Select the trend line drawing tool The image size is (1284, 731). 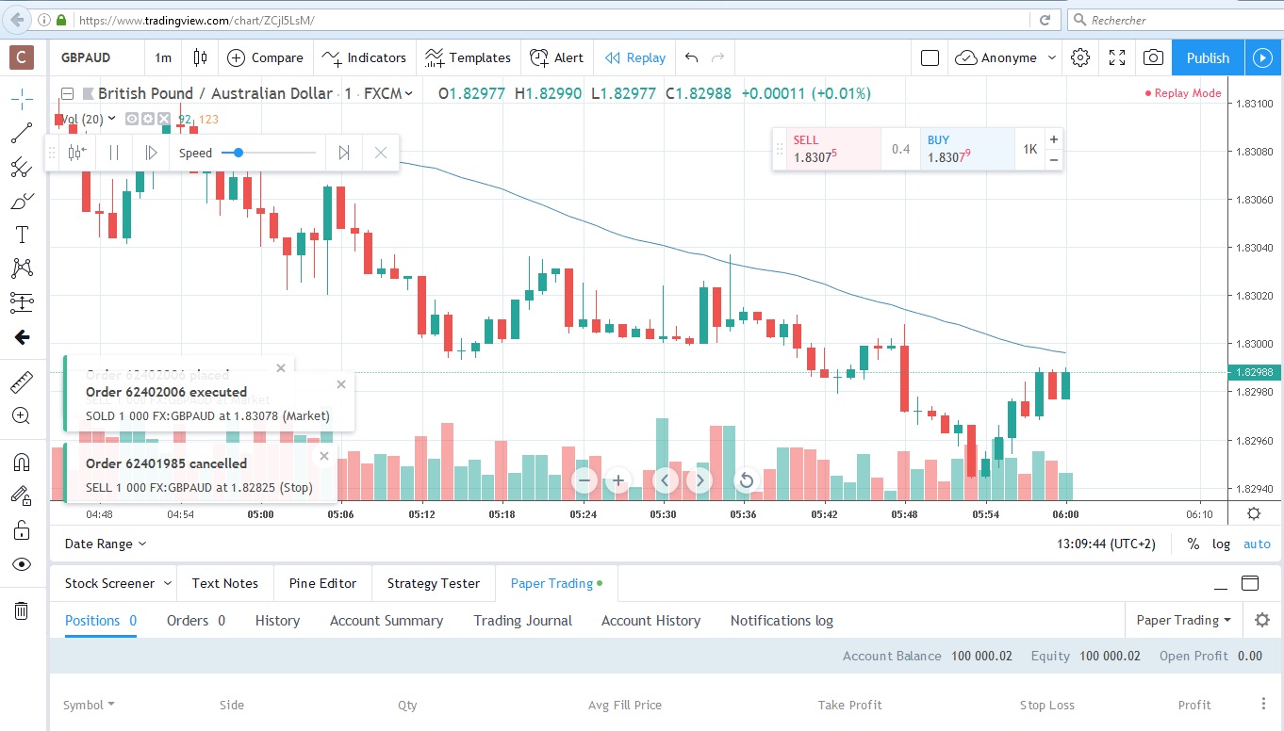click(x=21, y=134)
